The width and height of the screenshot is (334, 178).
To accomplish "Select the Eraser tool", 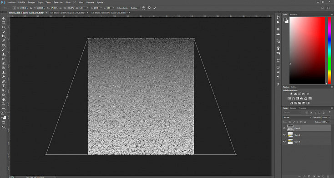I will click(3, 64).
